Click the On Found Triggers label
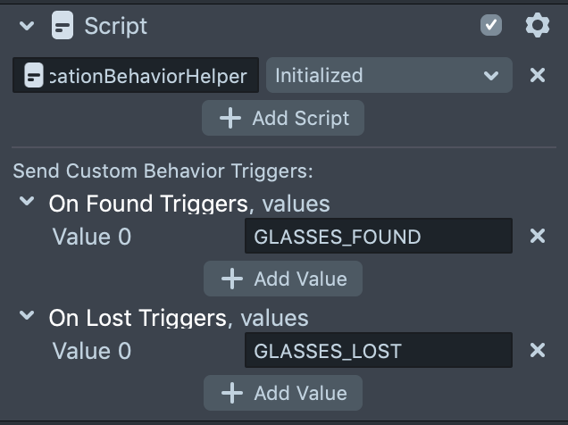The height and width of the screenshot is (425, 568). pos(147,204)
